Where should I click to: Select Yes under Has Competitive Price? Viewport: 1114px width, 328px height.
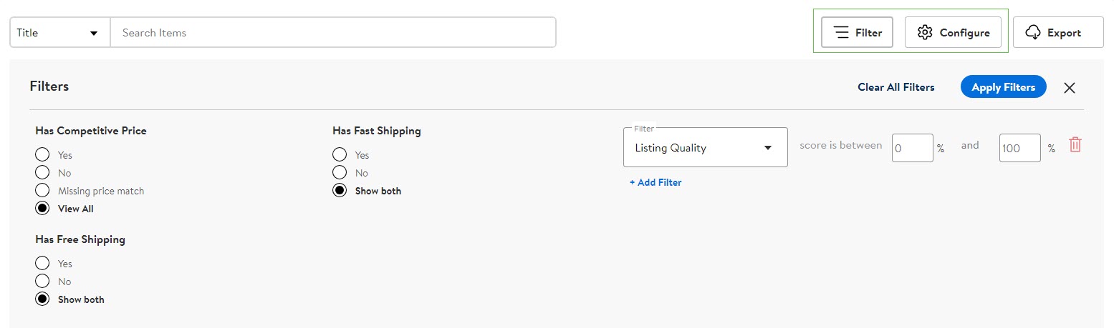tap(42, 155)
